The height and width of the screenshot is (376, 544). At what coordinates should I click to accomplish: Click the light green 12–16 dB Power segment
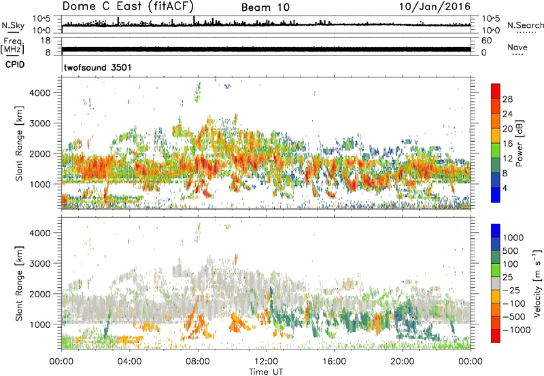[496, 151]
